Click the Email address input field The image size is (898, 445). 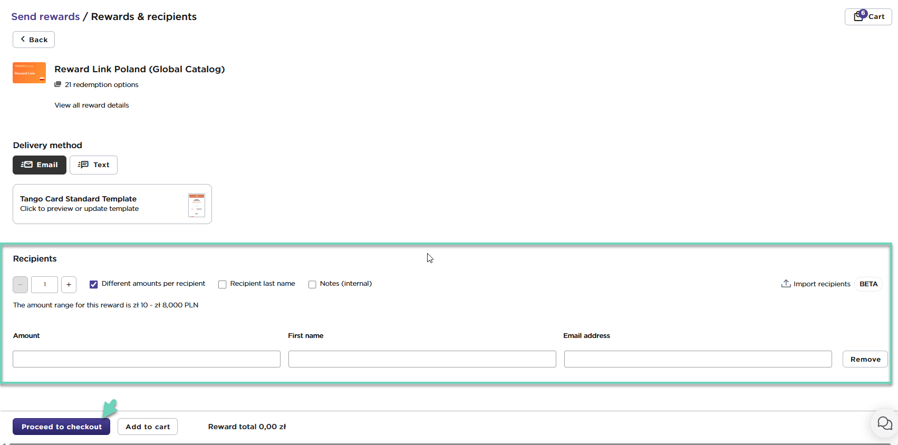[x=698, y=359]
